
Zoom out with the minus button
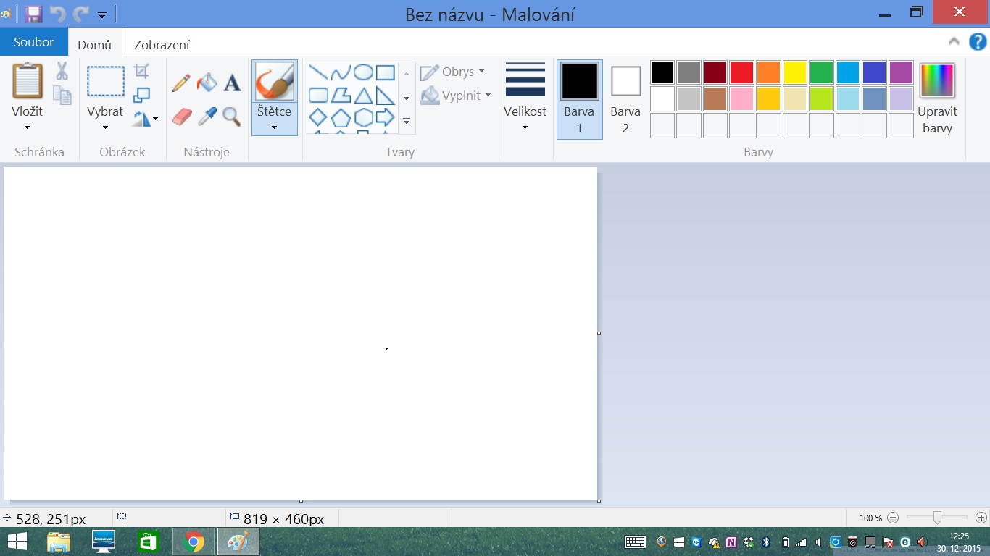893,518
